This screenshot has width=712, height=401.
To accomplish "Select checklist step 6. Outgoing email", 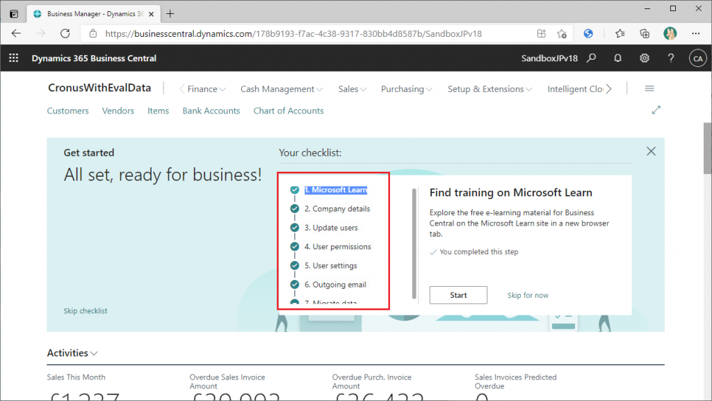I will pyautogui.click(x=335, y=285).
